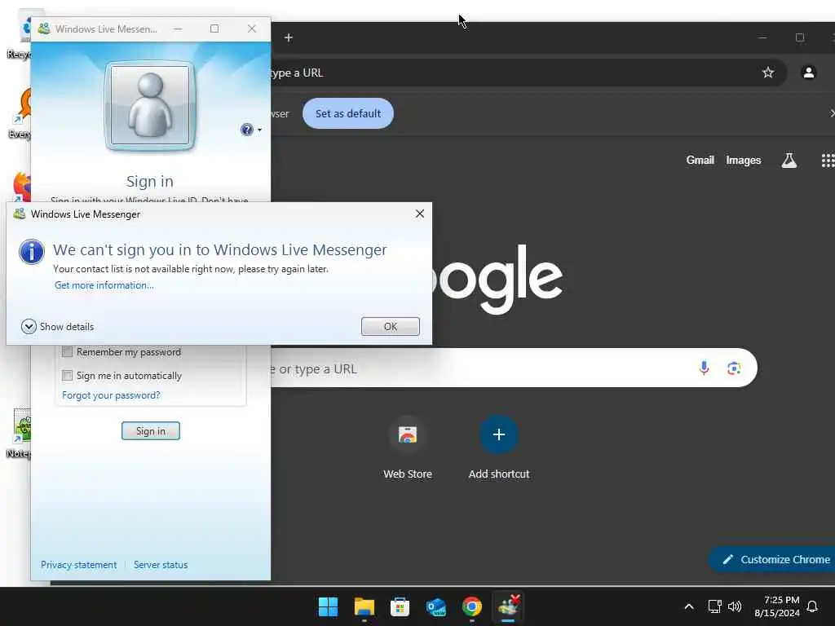
Task: Show hidden system tray icons
Action: [x=688, y=606]
